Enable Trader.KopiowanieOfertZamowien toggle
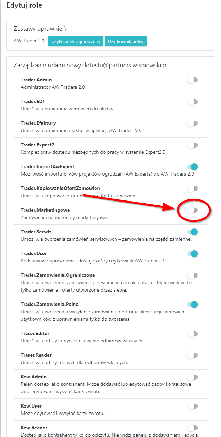This screenshot has width=221, height=437. click(193, 189)
